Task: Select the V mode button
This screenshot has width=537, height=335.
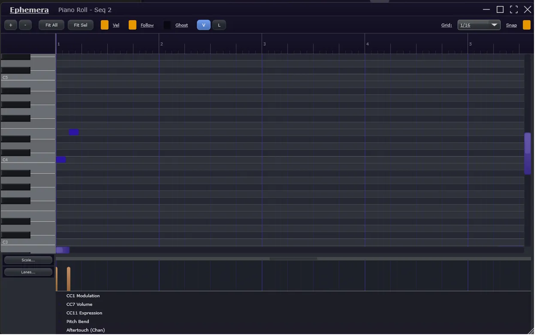Action: (204, 25)
